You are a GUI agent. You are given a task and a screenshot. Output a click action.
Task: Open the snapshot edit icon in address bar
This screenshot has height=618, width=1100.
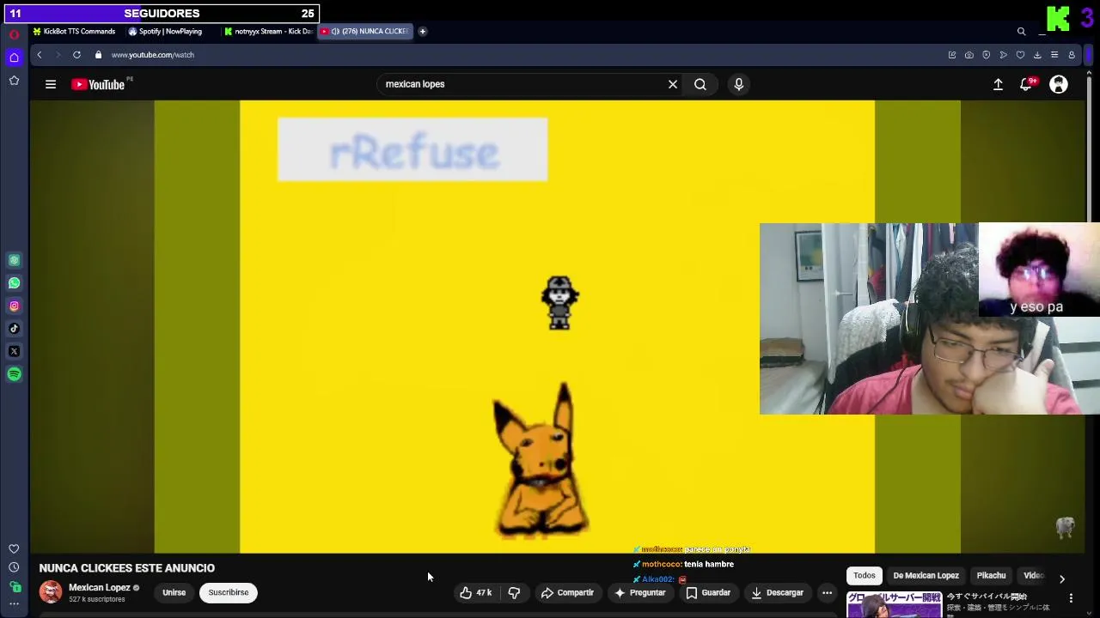(951, 55)
